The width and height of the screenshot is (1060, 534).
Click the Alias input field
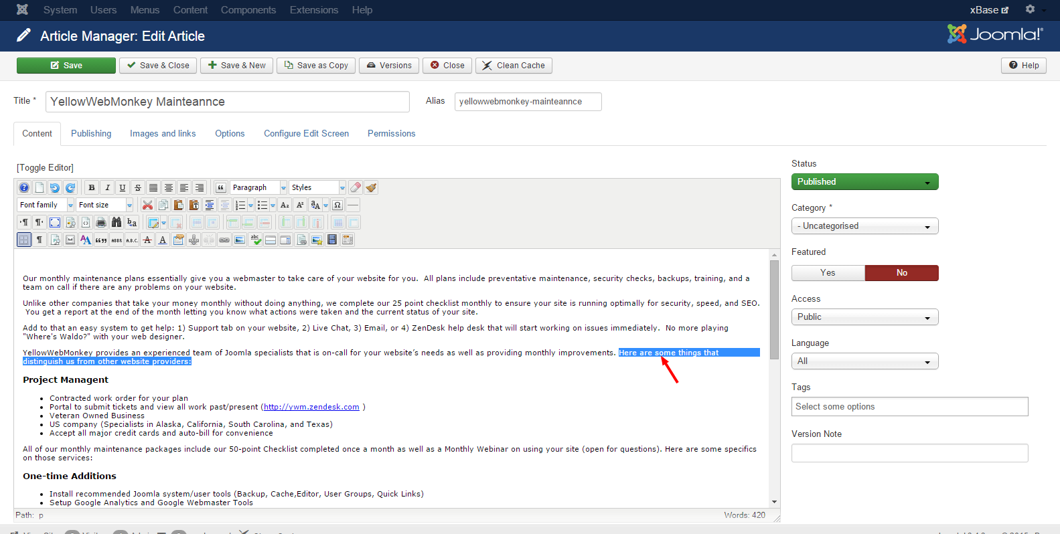click(x=528, y=102)
